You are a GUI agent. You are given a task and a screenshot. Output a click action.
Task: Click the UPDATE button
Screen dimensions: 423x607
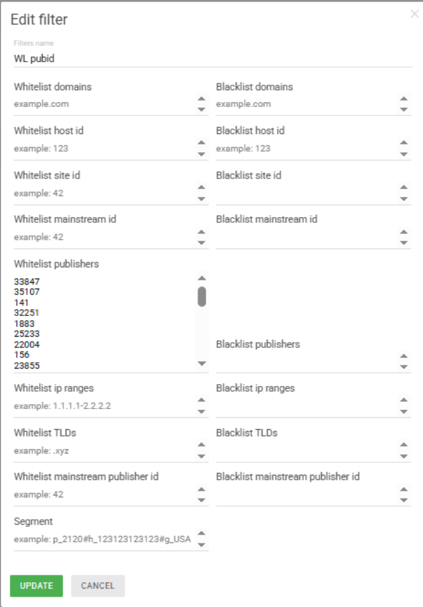pyautogui.click(x=36, y=586)
